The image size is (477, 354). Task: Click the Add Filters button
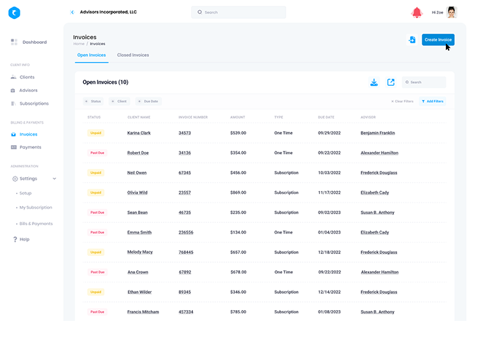(432, 101)
